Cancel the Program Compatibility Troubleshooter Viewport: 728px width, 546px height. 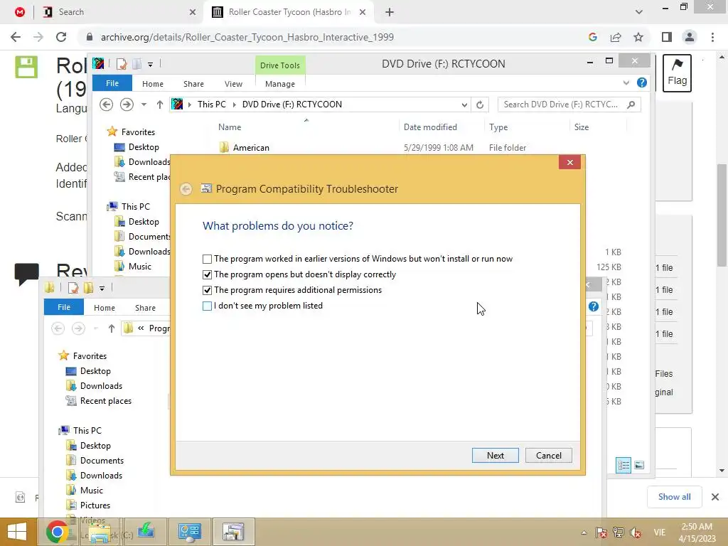[548, 456]
